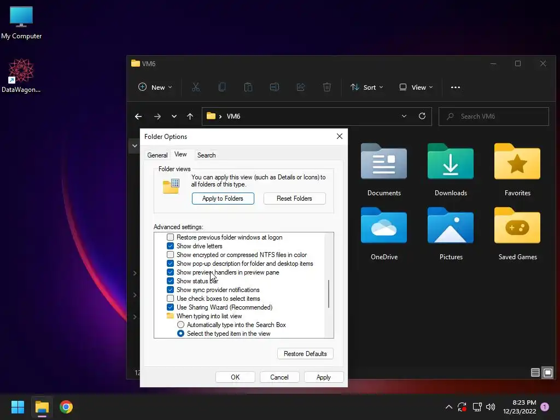
Task: Open clock and date in taskbar
Action: [520, 407]
